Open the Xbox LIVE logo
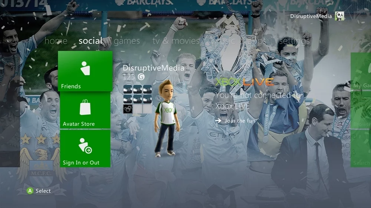 [244, 82]
